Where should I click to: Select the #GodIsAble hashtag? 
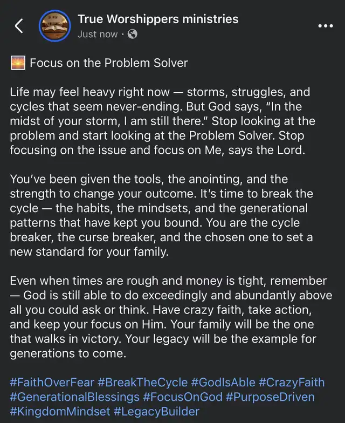click(223, 383)
